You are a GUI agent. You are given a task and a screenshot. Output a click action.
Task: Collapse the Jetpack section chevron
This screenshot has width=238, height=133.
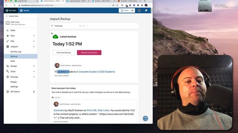pyautogui.click(x=34, y=47)
